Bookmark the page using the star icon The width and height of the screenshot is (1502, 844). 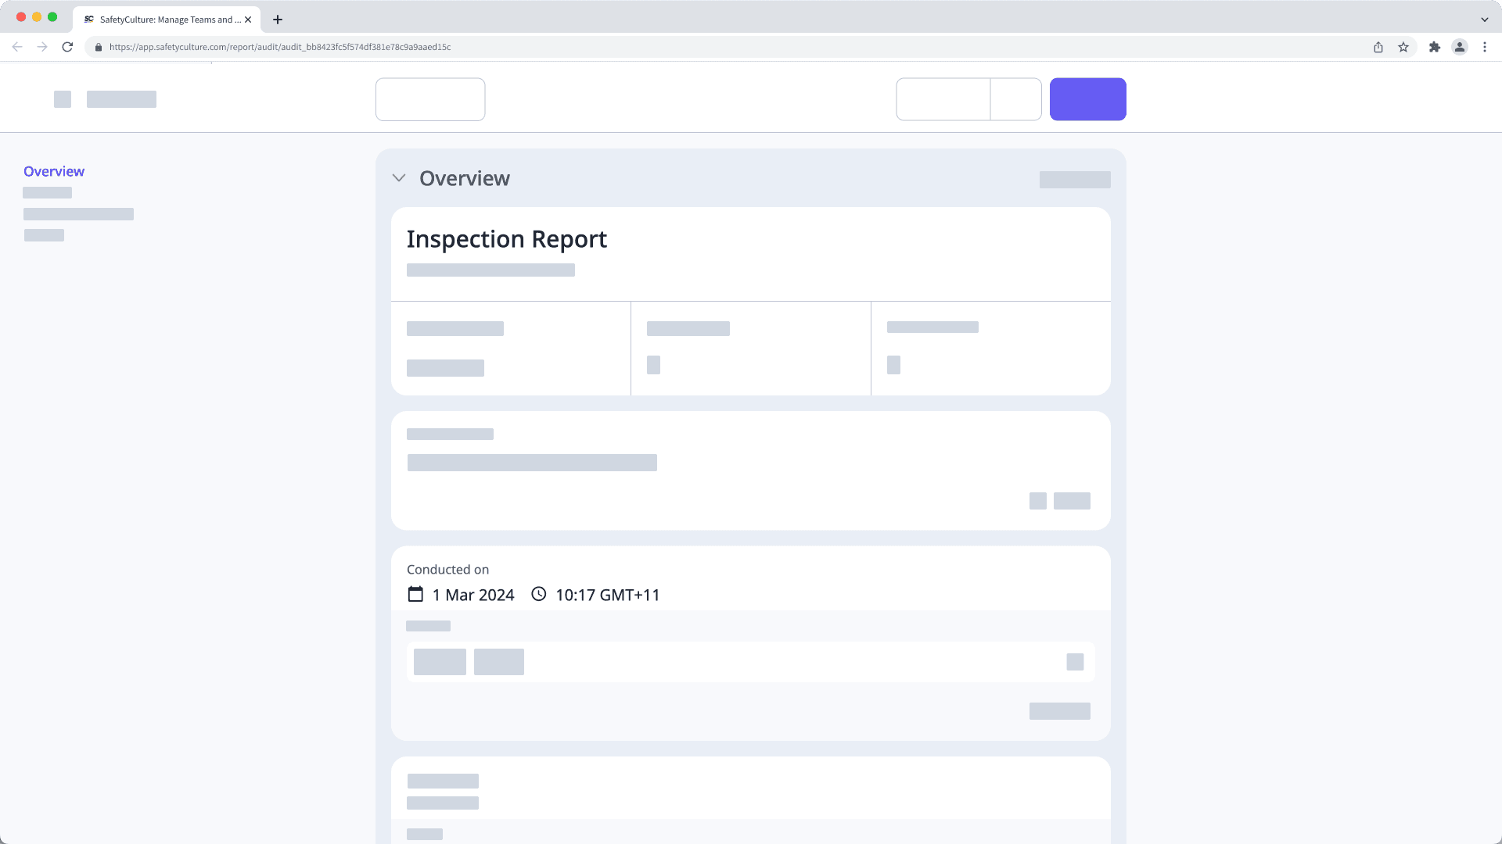[1401, 47]
